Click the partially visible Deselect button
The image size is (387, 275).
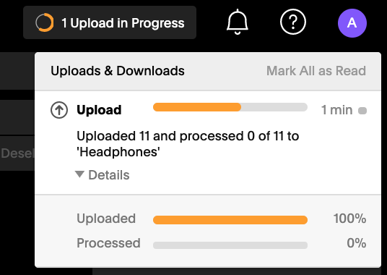point(17,153)
